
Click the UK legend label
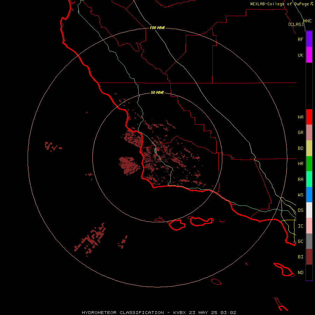click(300, 55)
